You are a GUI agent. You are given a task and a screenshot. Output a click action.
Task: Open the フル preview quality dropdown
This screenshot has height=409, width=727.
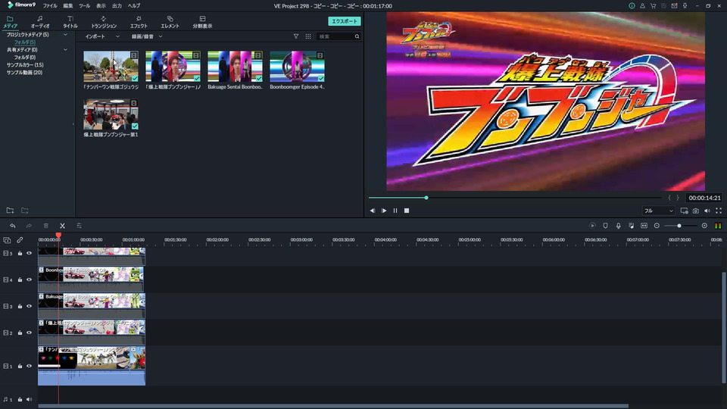tap(658, 211)
